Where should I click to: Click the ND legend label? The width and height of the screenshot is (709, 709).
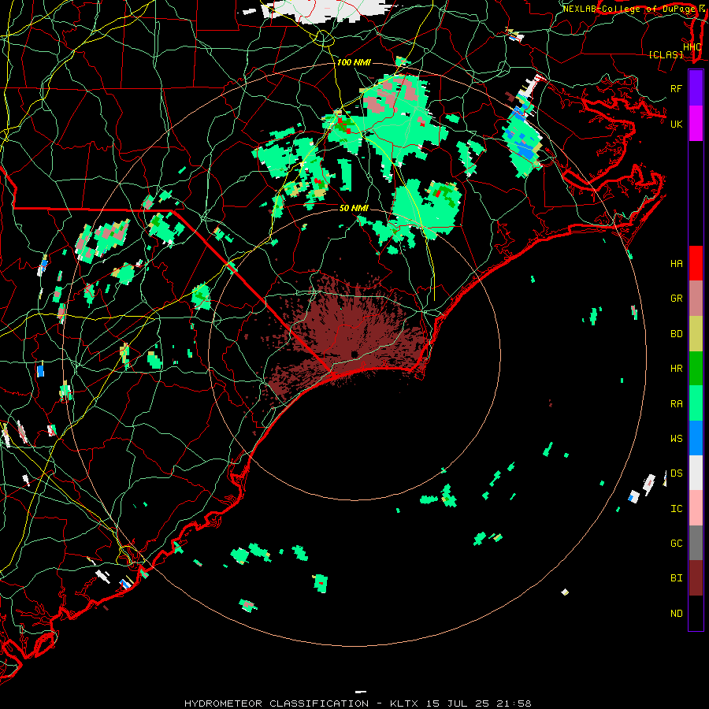(x=676, y=614)
